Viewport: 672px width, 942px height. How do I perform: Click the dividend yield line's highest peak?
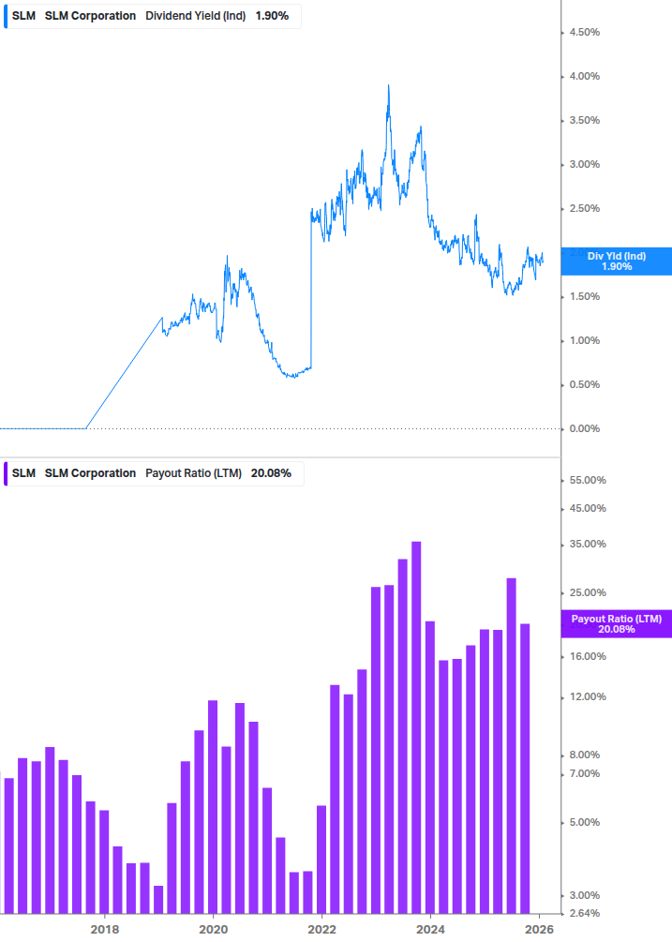click(389, 86)
